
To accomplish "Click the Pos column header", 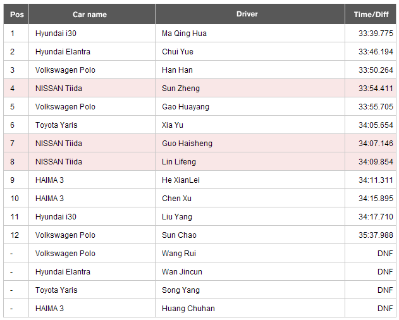I will (16, 15).
